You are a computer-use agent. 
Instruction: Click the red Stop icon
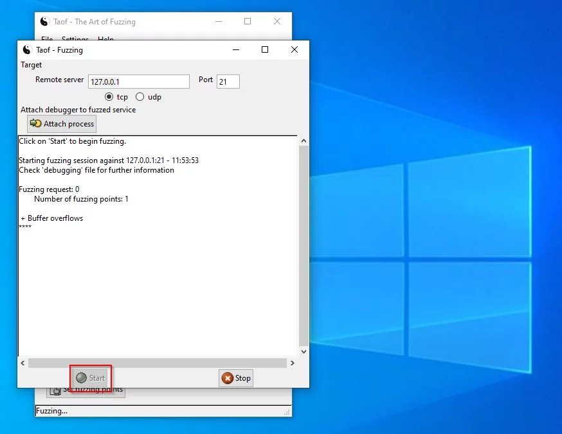226,378
